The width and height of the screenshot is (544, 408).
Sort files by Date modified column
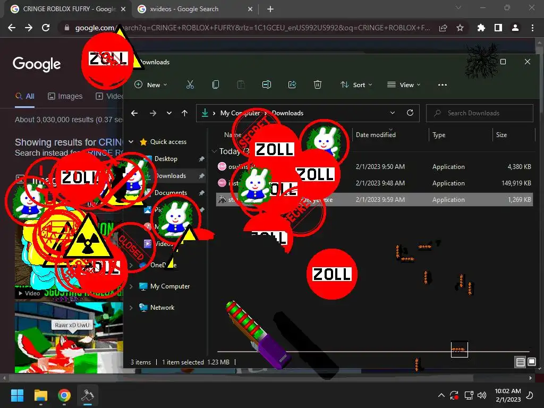(x=376, y=135)
